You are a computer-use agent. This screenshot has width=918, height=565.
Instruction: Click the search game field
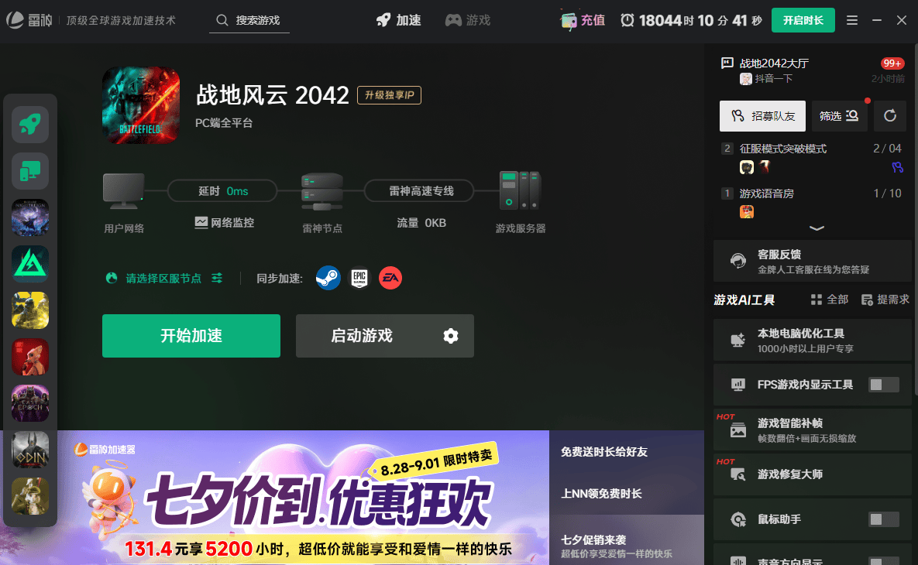click(x=249, y=20)
